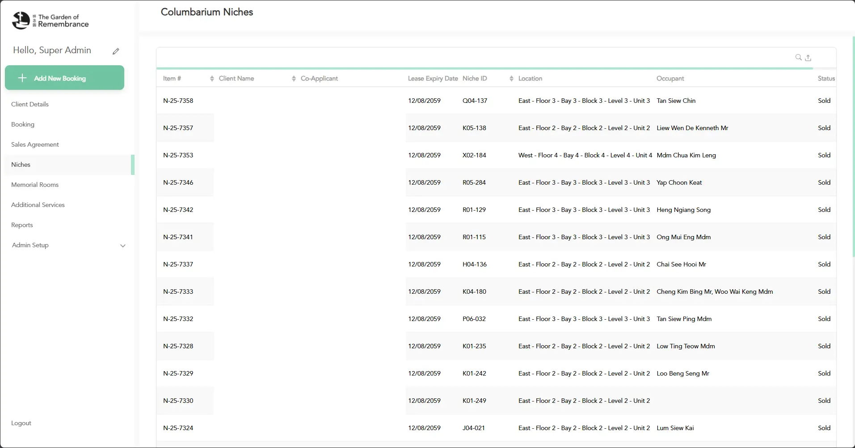
Task: Select niche row with ID X02-184
Action: tap(474, 155)
